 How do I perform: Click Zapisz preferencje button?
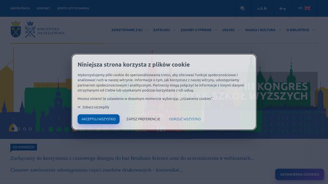coord(143,119)
